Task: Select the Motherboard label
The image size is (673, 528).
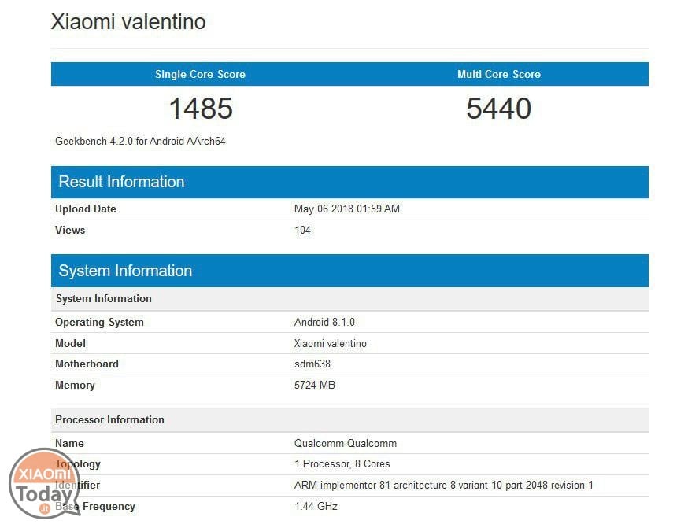Action: coord(87,364)
